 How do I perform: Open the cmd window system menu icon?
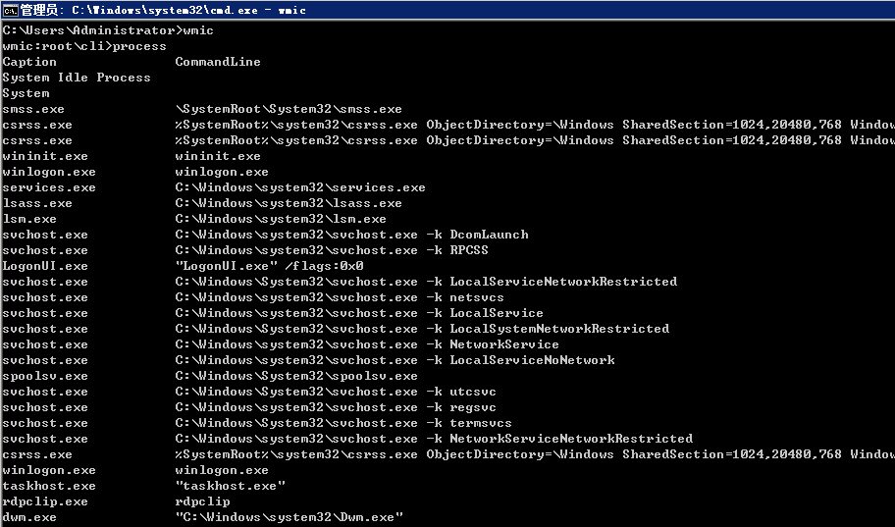point(10,10)
